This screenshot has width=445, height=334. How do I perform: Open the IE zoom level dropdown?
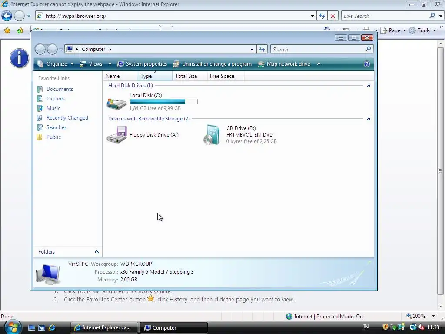pyautogui.click(x=433, y=316)
